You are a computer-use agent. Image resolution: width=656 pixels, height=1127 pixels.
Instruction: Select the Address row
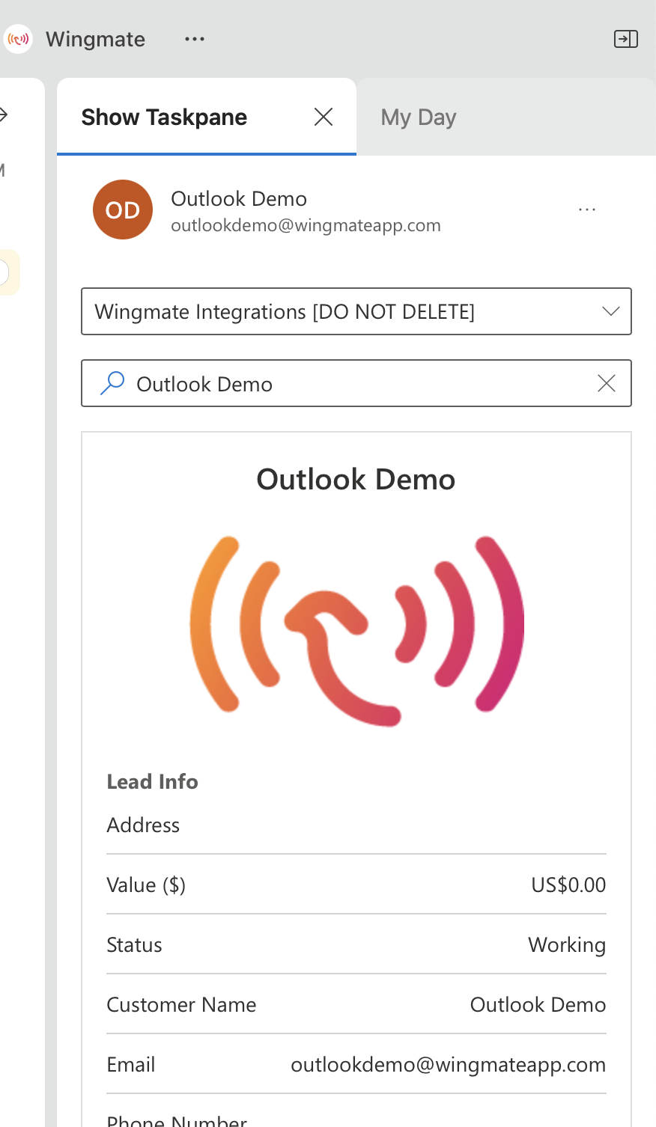(x=356, y=825)
